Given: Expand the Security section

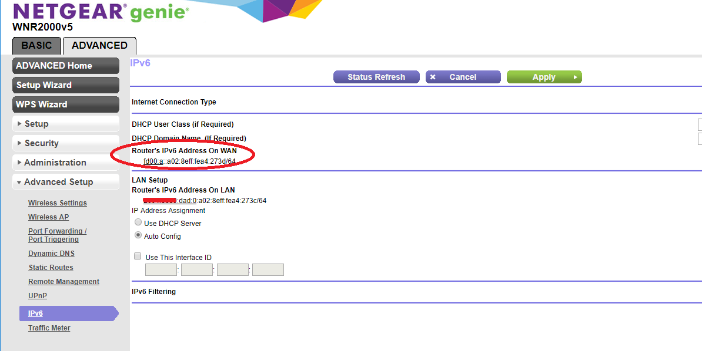Looking at the screenshot, I should click(65, 143).
